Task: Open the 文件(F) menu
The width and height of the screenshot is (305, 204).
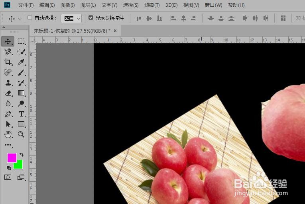Action: pyautogui.click(x=26, y=5)
